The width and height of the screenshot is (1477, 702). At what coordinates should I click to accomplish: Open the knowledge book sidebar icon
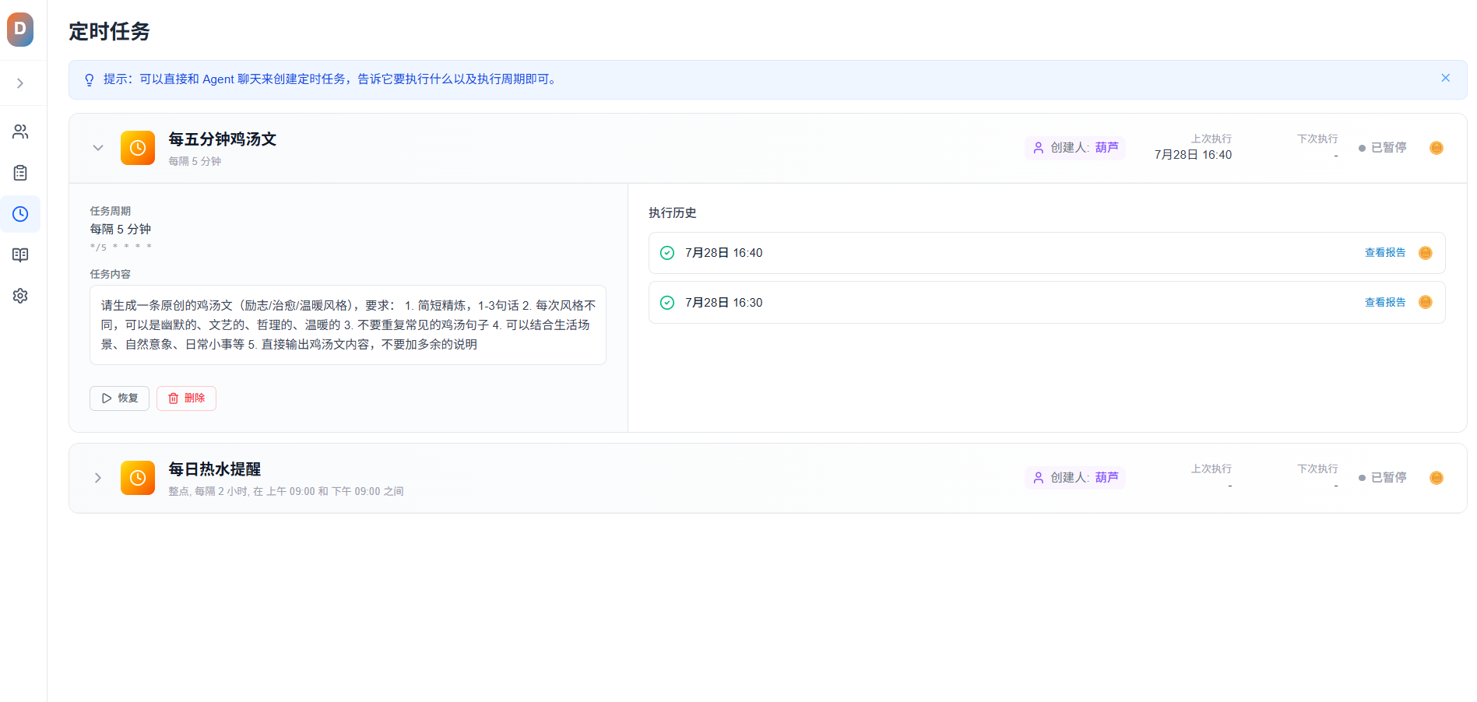(x=20, y=255)
